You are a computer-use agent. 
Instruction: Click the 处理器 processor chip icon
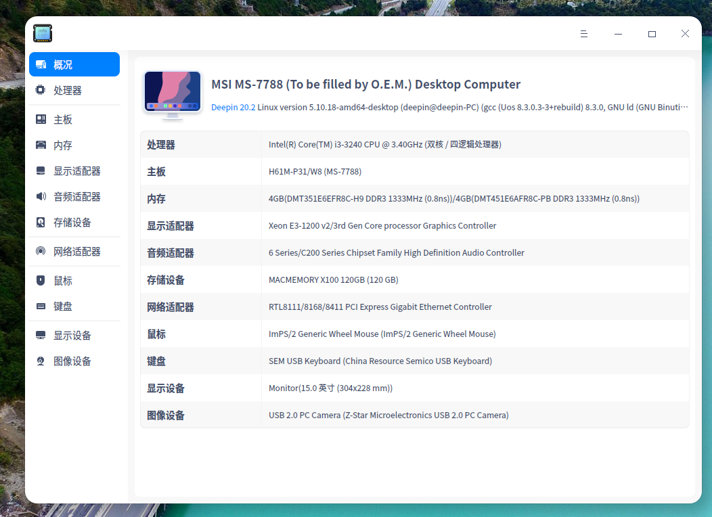click(41, 90)
